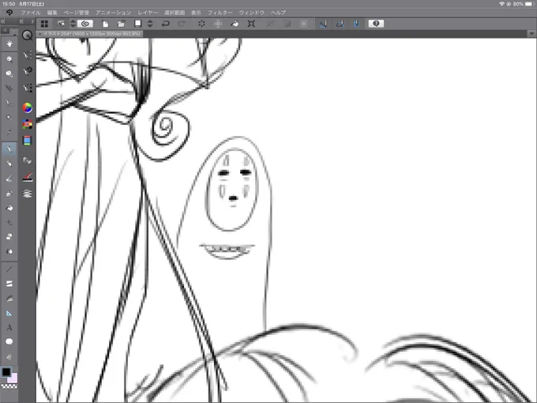The image size is (537, 403).
Task: Open help via the question mark button
Action: click(x=376, y=24)
